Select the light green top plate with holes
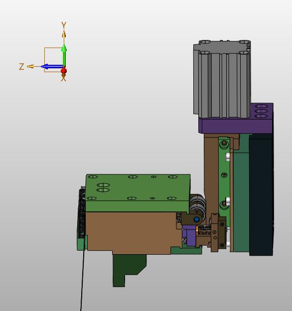 138,193
